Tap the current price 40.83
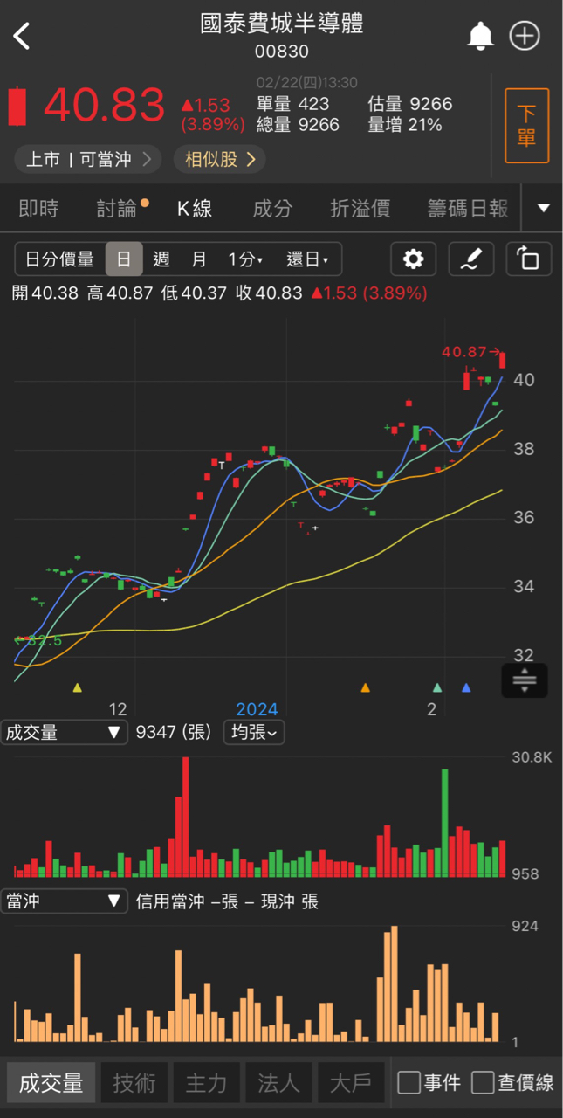 104,106
